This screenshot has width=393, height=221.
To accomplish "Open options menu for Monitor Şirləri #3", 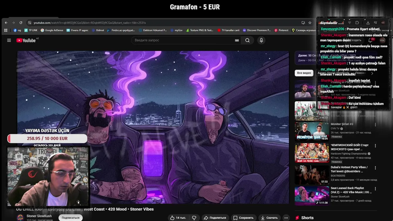I will 375,125.
